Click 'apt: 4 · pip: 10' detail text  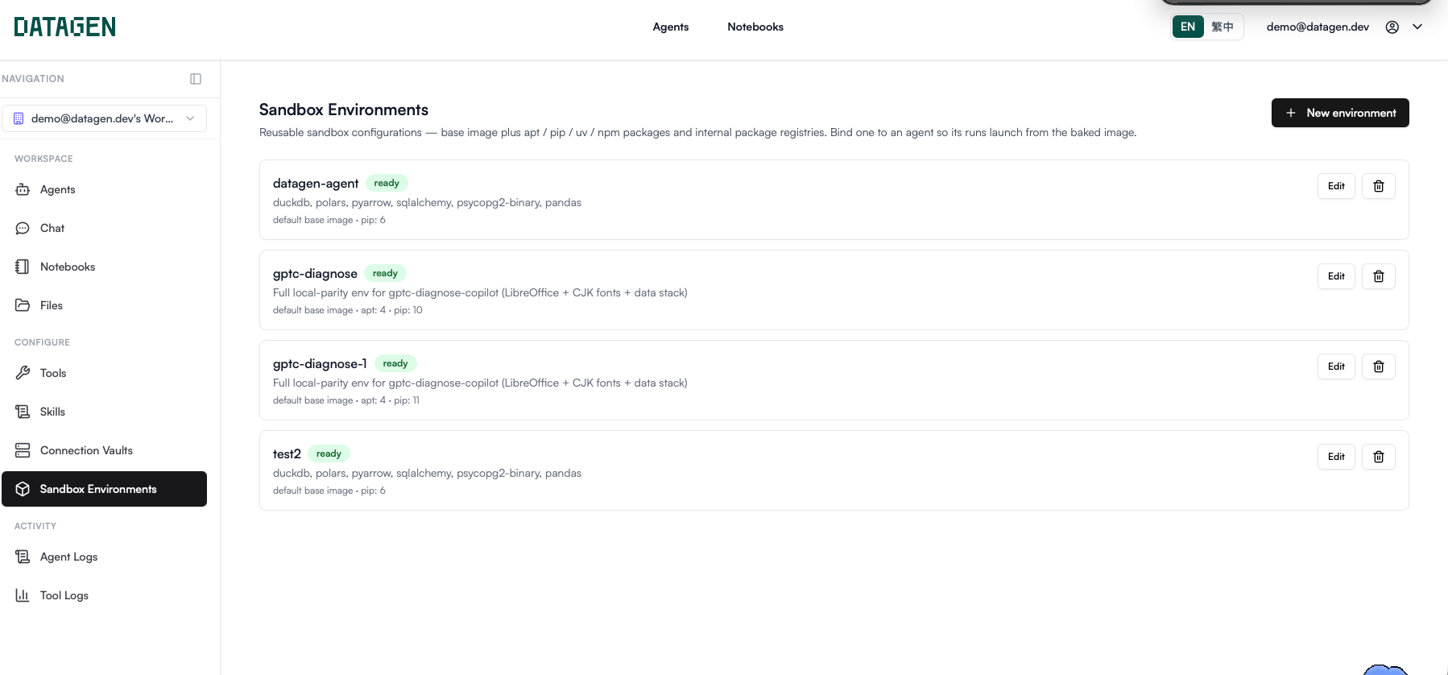pyautogui.click(x=391, y=310)
